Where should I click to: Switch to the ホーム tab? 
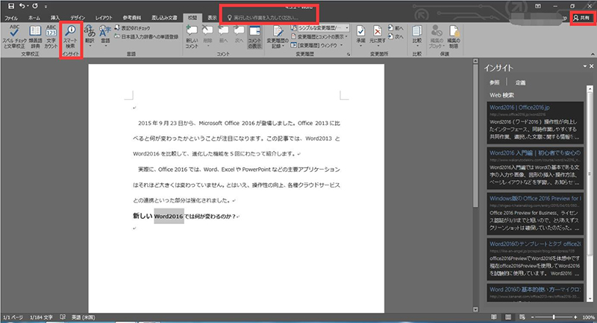[34, 18]
